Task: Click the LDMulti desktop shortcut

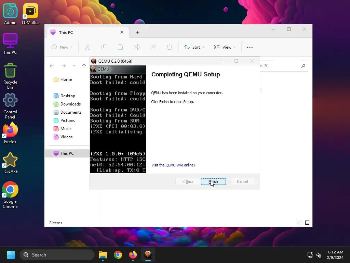Action: (30, 14)
